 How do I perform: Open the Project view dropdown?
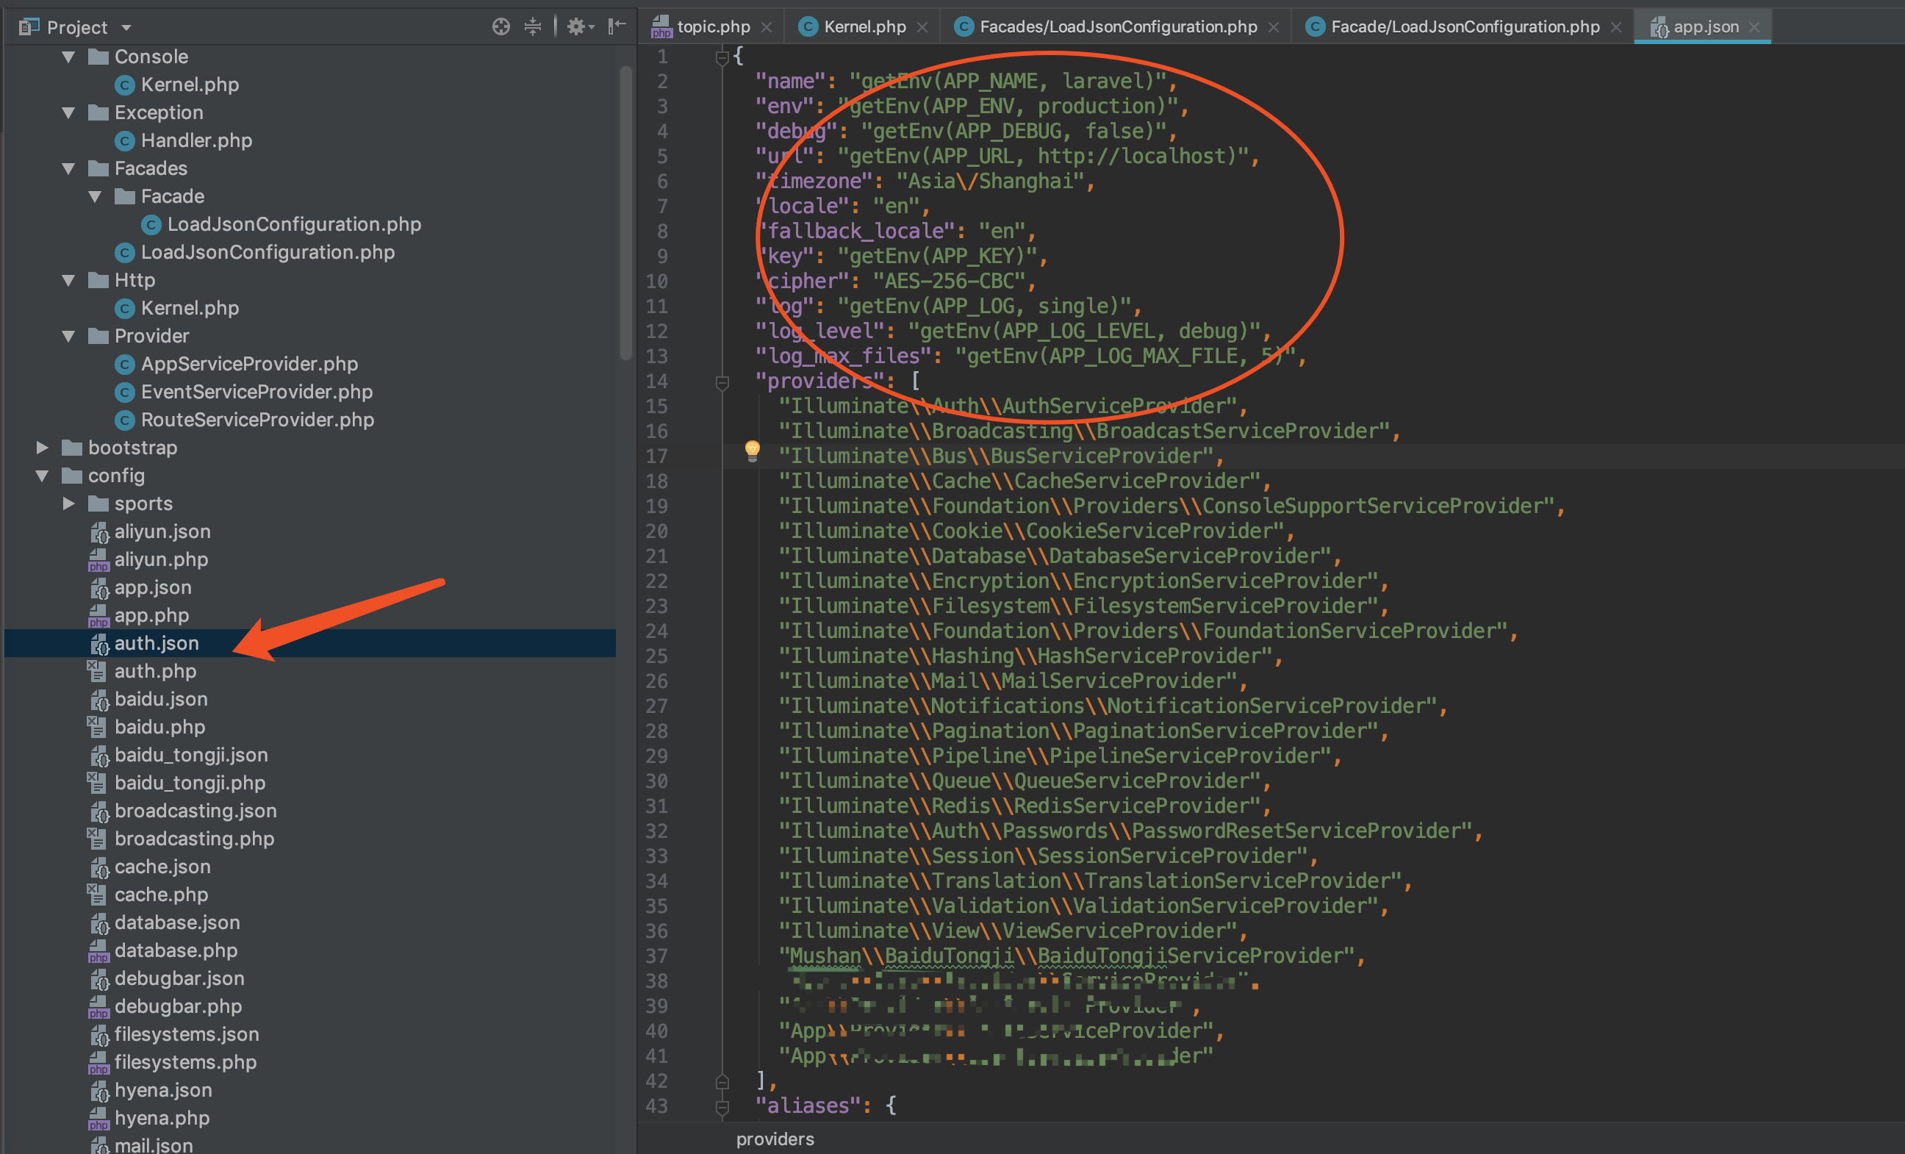point(126,28)
